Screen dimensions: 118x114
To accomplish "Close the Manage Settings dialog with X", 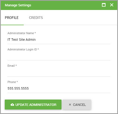I will pos(112,5).
